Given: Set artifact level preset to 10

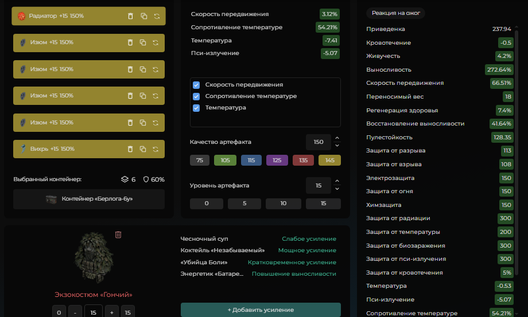Looking at the screenshot, I should [x=284, y=204].
